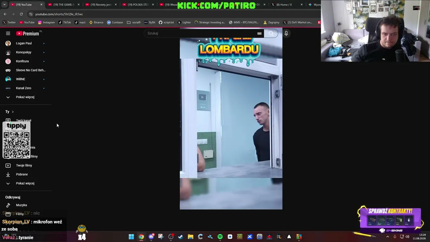Screen dimensions: 430x242
Task: Go to YouTube Premium home logo
Action: coord(28,33)
